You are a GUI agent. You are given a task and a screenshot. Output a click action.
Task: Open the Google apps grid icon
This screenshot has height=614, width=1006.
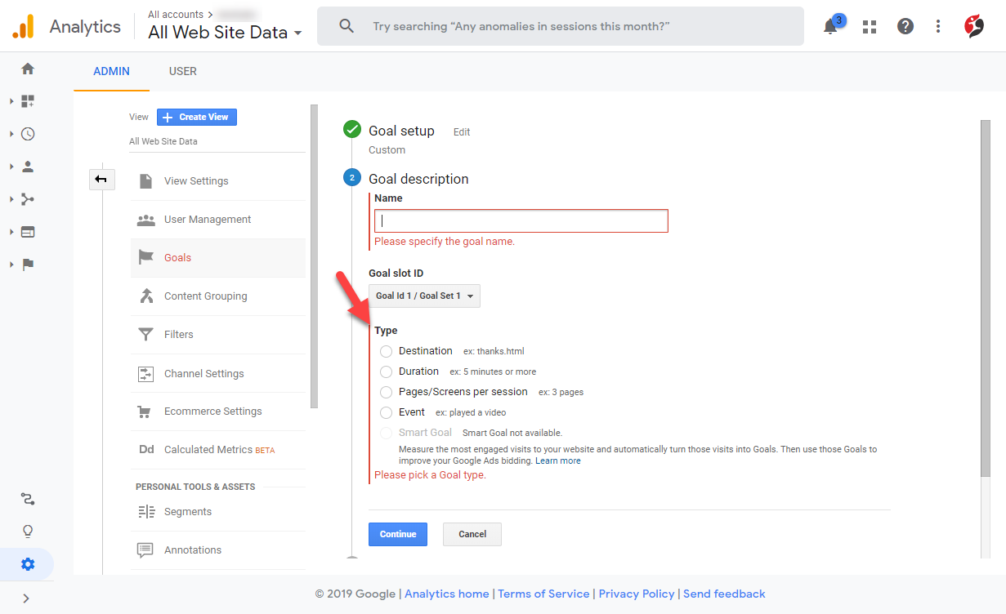coord(869,26)
